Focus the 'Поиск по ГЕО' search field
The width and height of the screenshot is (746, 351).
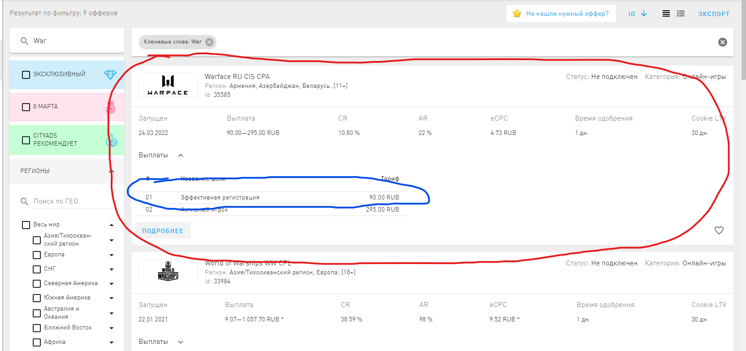[72, 201]
